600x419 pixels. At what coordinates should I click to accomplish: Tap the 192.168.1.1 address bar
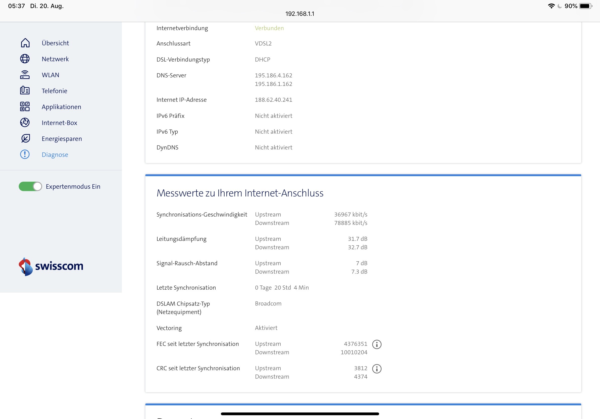pos(300,14)
